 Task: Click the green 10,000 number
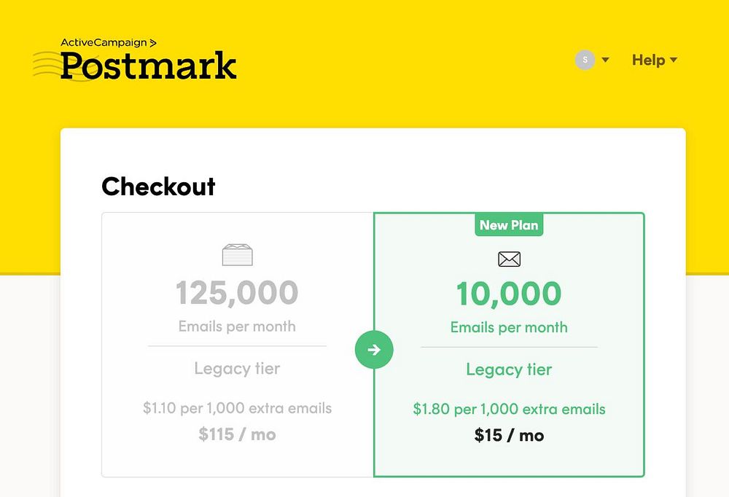point(509,294)
